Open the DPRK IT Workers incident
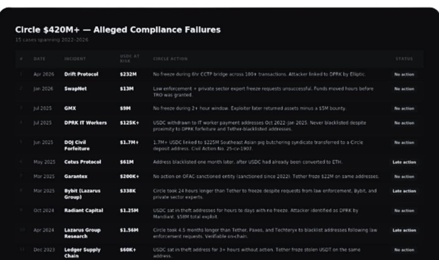The image size is (439, 260). 85,123
